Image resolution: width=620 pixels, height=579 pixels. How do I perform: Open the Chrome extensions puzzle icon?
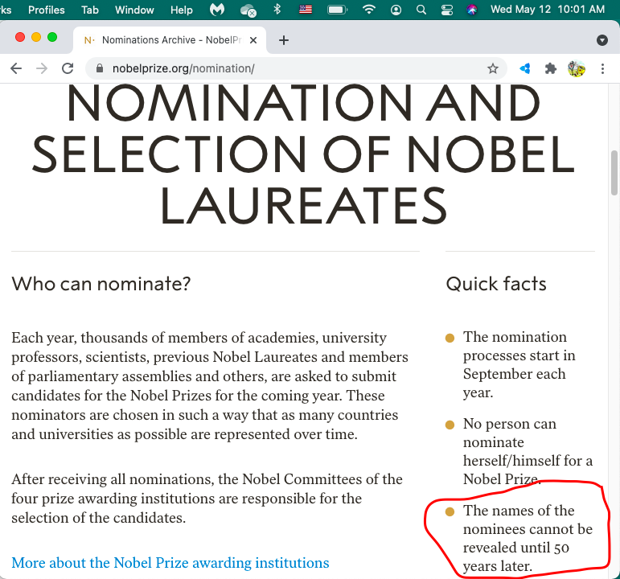tap(551, 69)
